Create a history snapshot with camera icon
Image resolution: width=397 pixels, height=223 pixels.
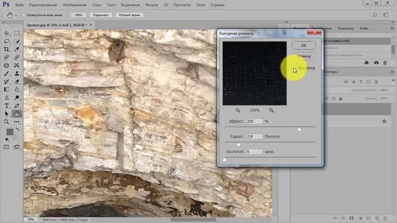click(x=377, y=63)
